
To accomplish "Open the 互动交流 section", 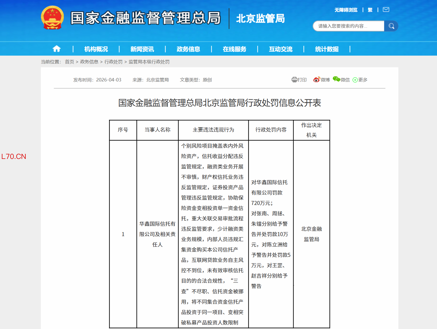I will coord(281,49).
